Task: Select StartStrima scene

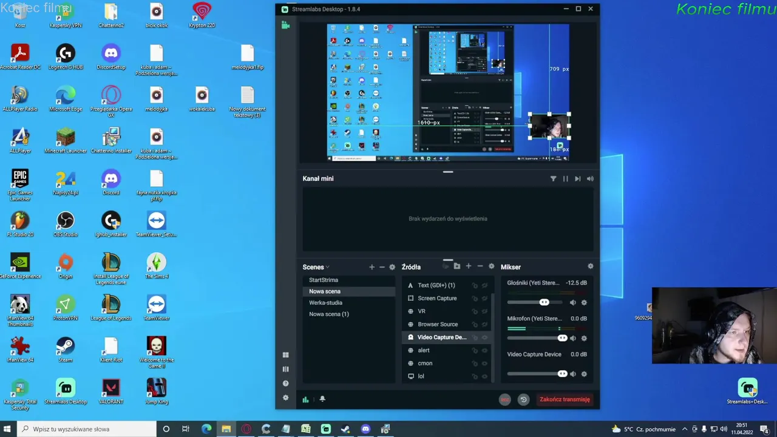Action: (349, 280)
